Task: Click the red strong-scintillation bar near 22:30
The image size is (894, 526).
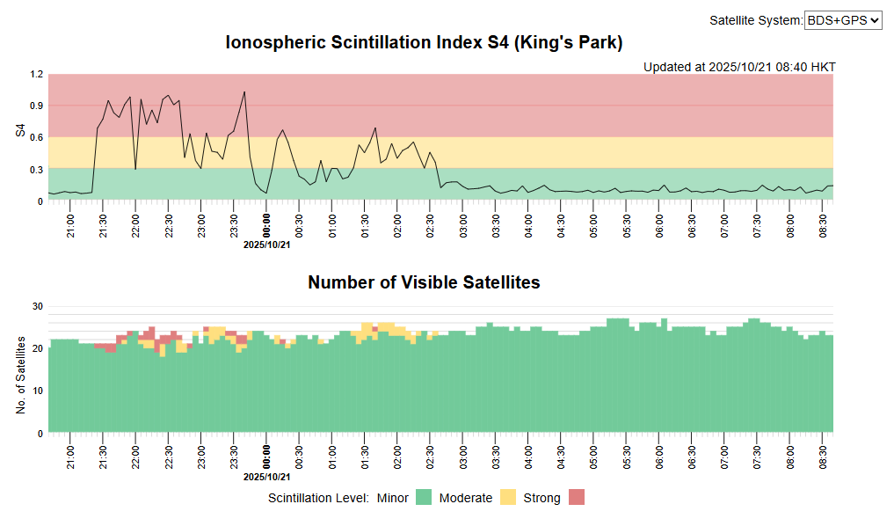Action: point(169,339)
